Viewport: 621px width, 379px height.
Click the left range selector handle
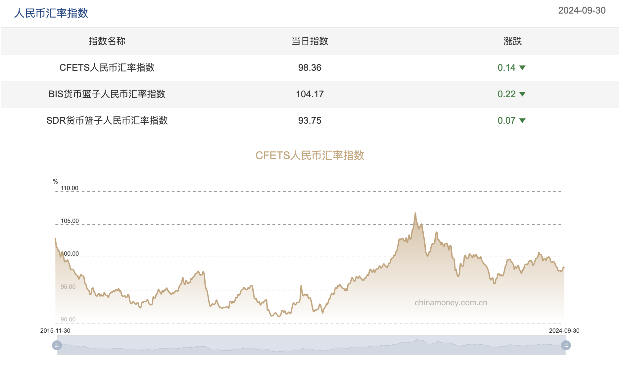57,345
